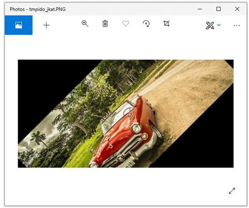The height and width of the screenshot is (208, 249).
Task: Click the blank white area below photo
Action: 124,186
